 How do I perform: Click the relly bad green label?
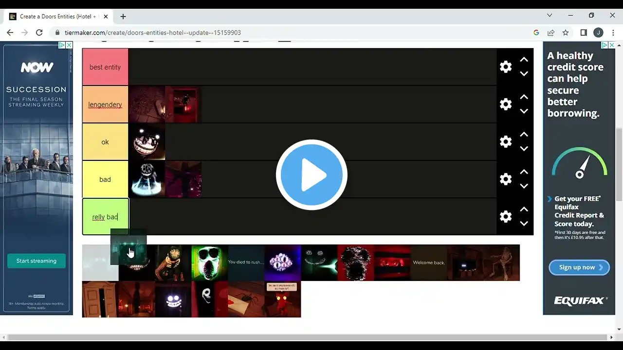pos(105,217)
